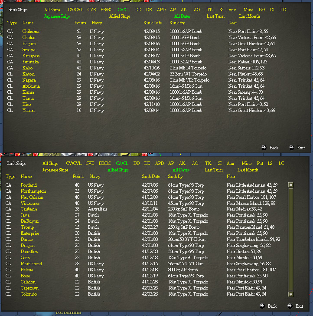313x316 pixels.
Task: Click the Points column header in top panel
Action: tap(80, 23)
